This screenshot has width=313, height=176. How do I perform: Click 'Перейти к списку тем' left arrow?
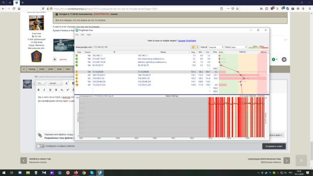tap(23, 160)
